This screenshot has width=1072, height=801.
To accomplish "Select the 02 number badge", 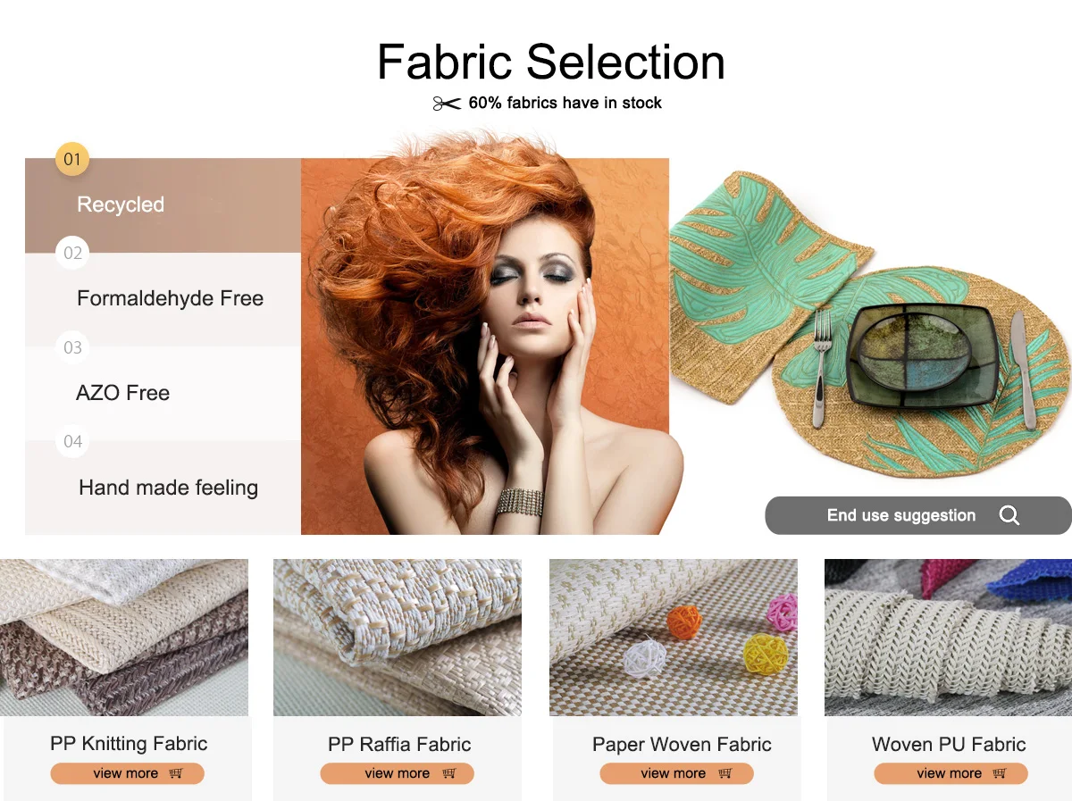I will pos(72,254).
